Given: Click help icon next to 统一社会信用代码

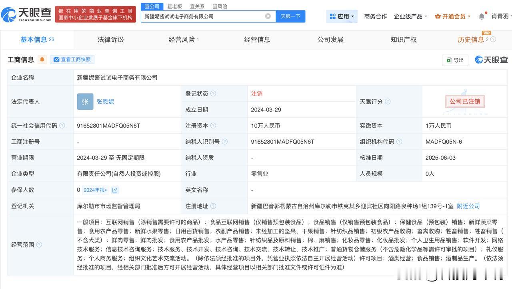Looking at the screenshot, I should tap(62, 126).
